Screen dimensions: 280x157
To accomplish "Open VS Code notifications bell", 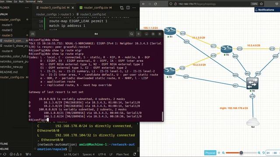I will click(x=134, y=154).
